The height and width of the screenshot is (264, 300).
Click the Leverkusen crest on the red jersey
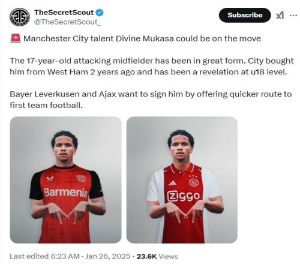tap(81, 178)
